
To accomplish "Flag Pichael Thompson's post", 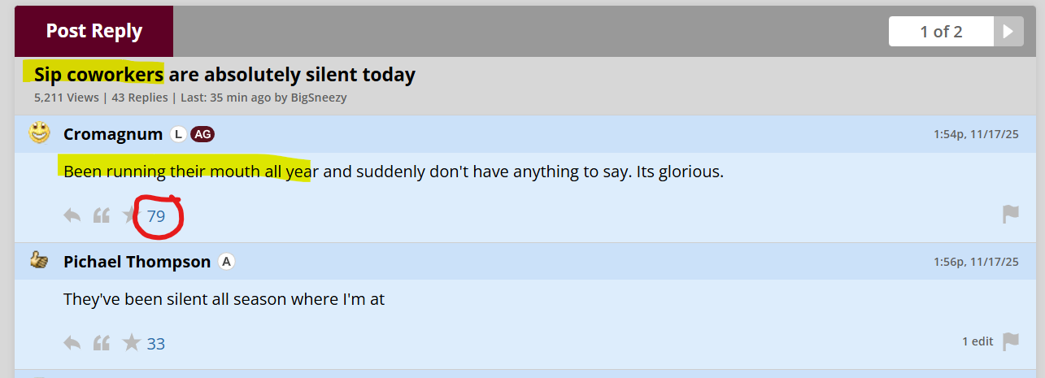I will point(1010,341).
